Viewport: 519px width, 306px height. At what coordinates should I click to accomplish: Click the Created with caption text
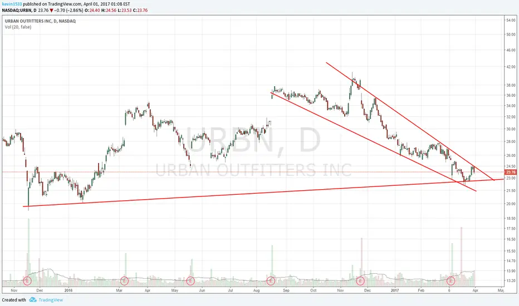pyautogui.click(x=14, y=300)
